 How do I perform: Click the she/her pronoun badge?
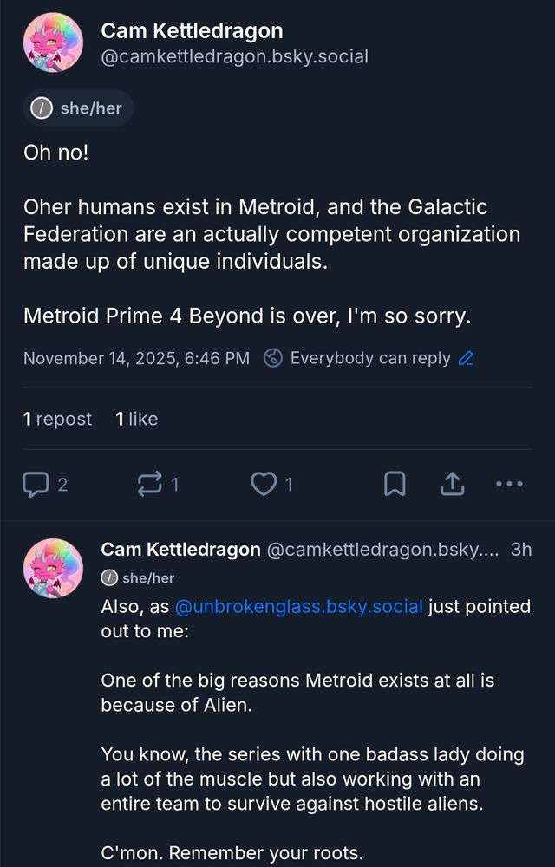(77, 108)
